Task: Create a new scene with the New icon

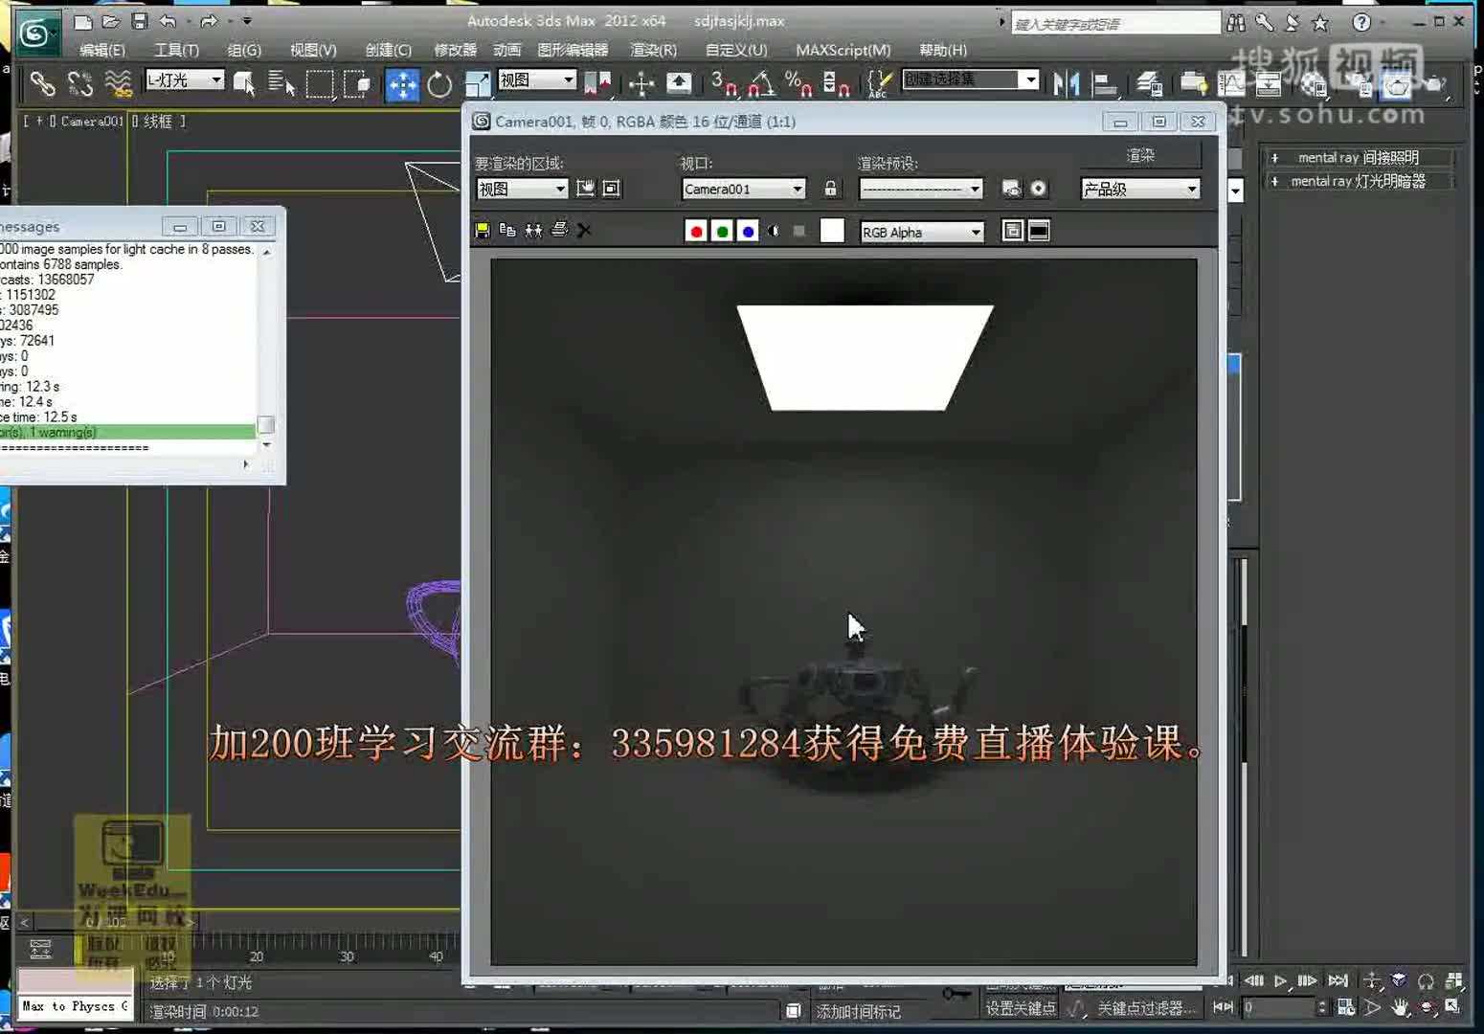Action: [83, 21]
